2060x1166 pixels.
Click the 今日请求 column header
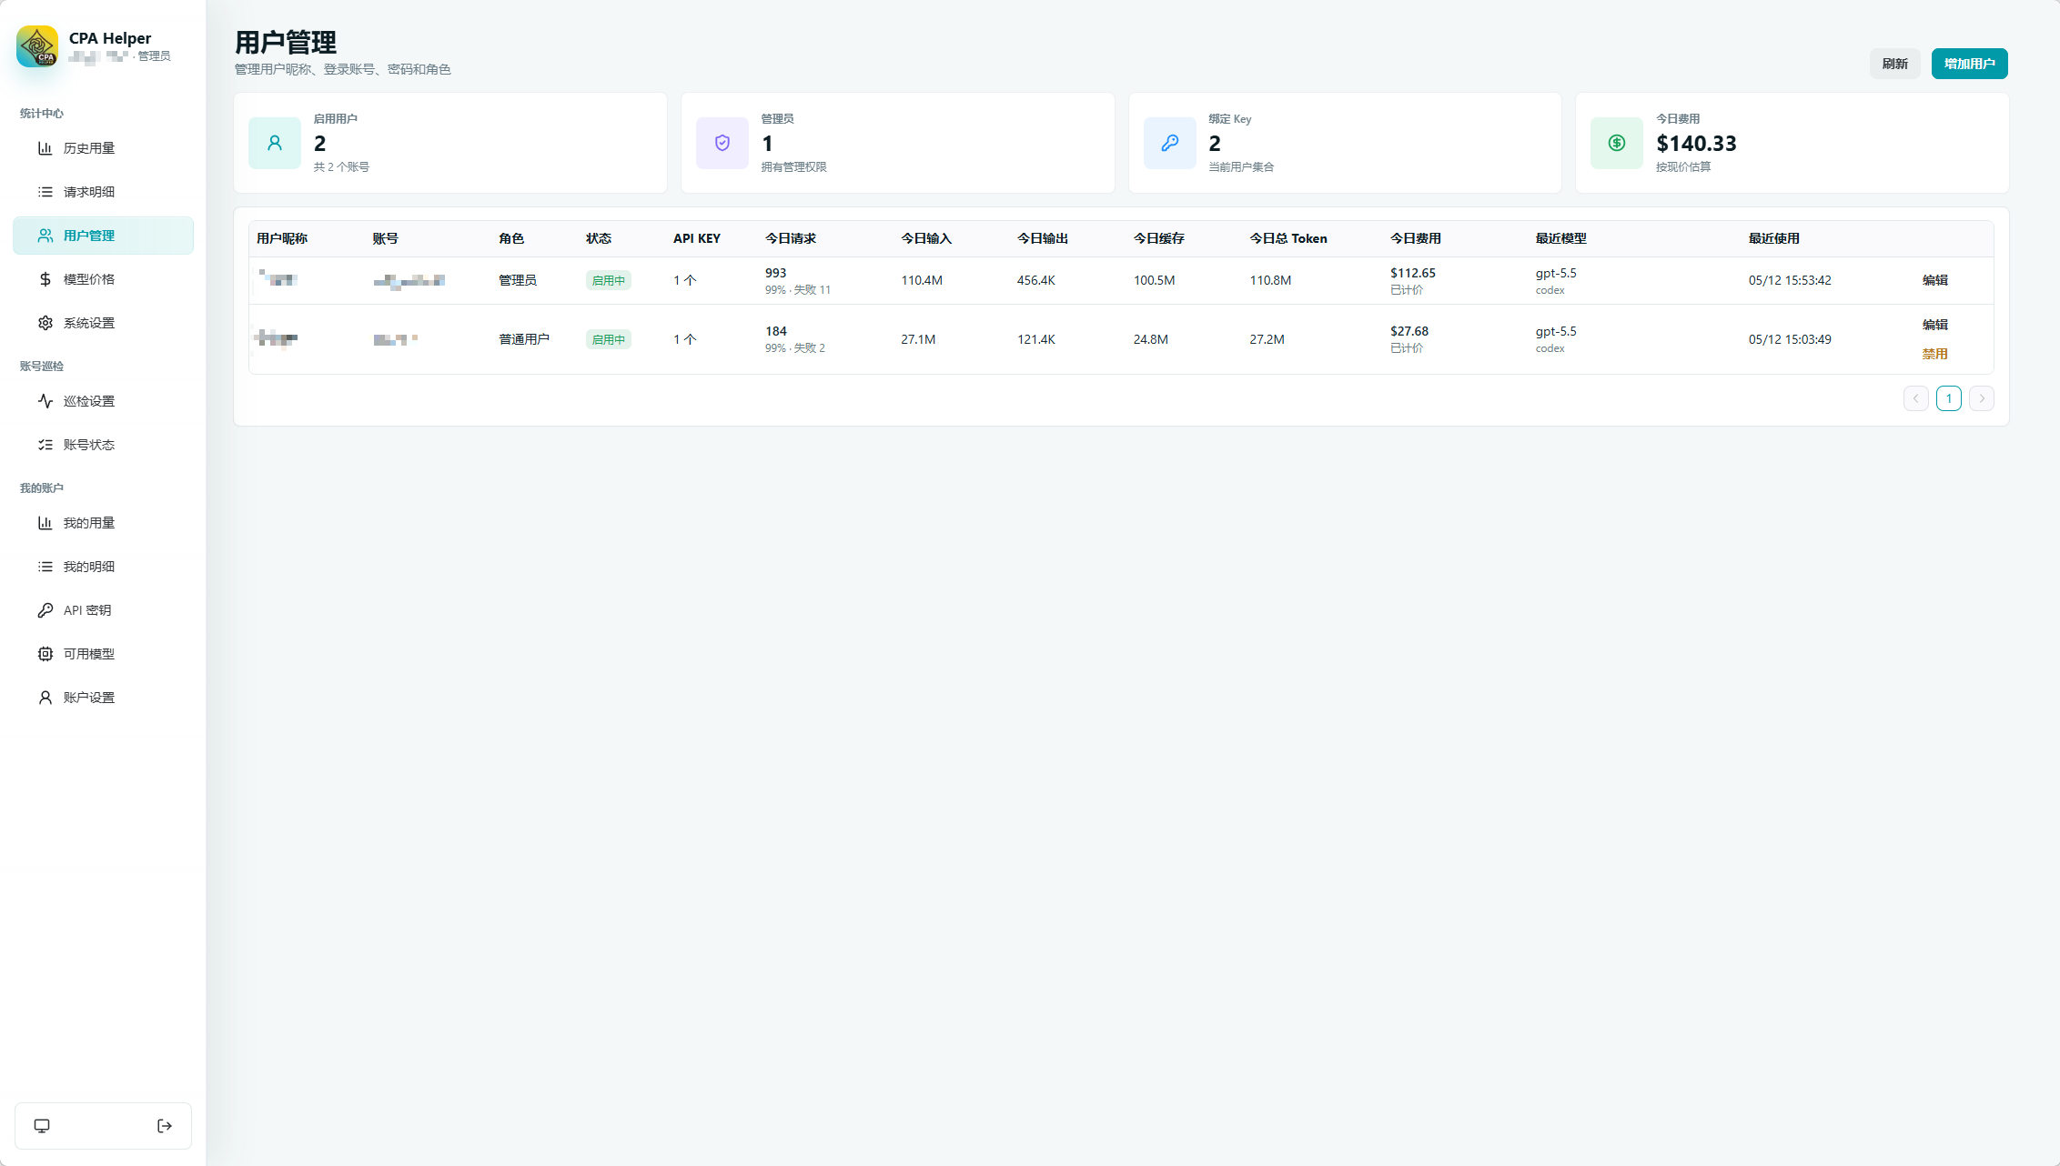[791, 238]
